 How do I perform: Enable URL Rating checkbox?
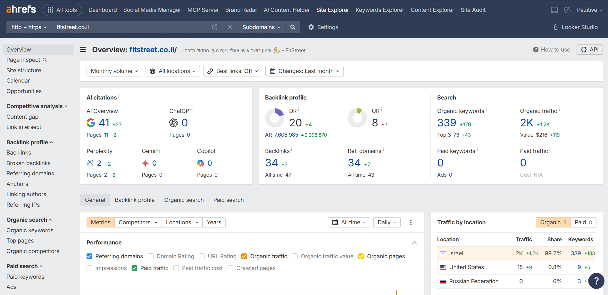coord(202,256)
